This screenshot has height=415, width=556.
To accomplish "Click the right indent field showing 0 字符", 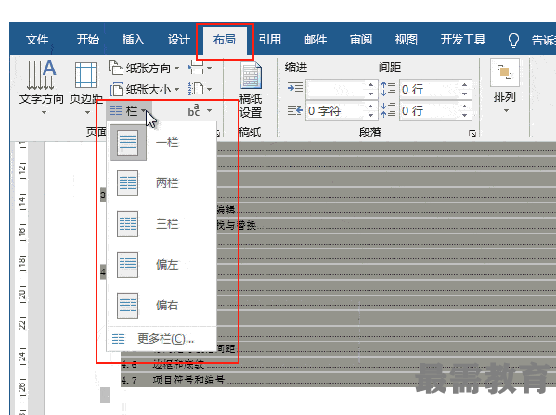I will pos(336,111).
